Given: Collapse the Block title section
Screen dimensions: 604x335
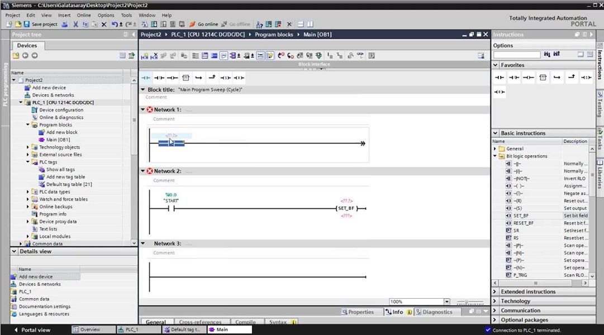Looking at the screenshot, I should click(143, 90).
